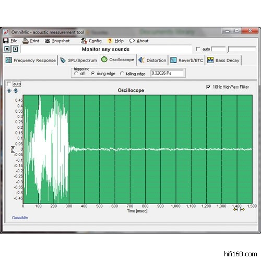
Task: Click the floppy disk save icon
Action: pyautogui.click(x=6, y=41)
